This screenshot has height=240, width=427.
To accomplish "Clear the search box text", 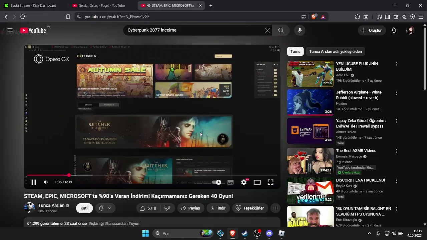I will click(268, 30).
